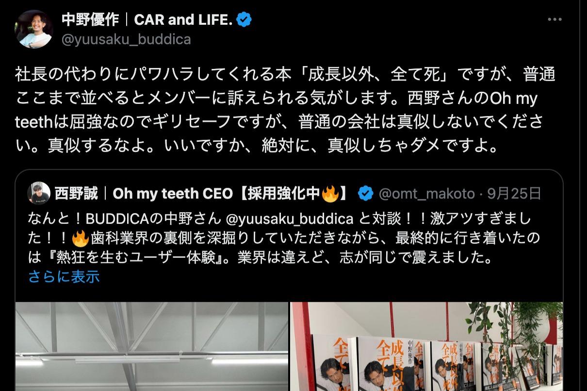
Task: Click 西野誠's small profile avatar
Action: (39, 194)
